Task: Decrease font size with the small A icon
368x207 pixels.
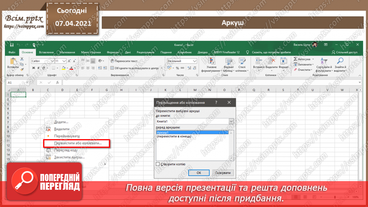Action: (x=74, y=61)
